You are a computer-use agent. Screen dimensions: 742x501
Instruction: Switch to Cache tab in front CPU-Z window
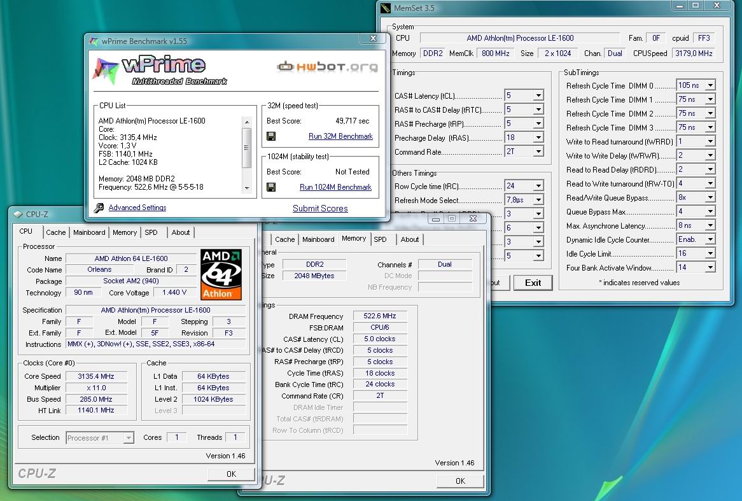coord(56,232)
